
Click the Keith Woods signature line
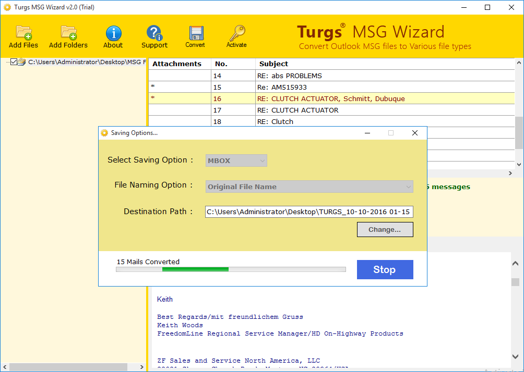click(x=180, y=325)
